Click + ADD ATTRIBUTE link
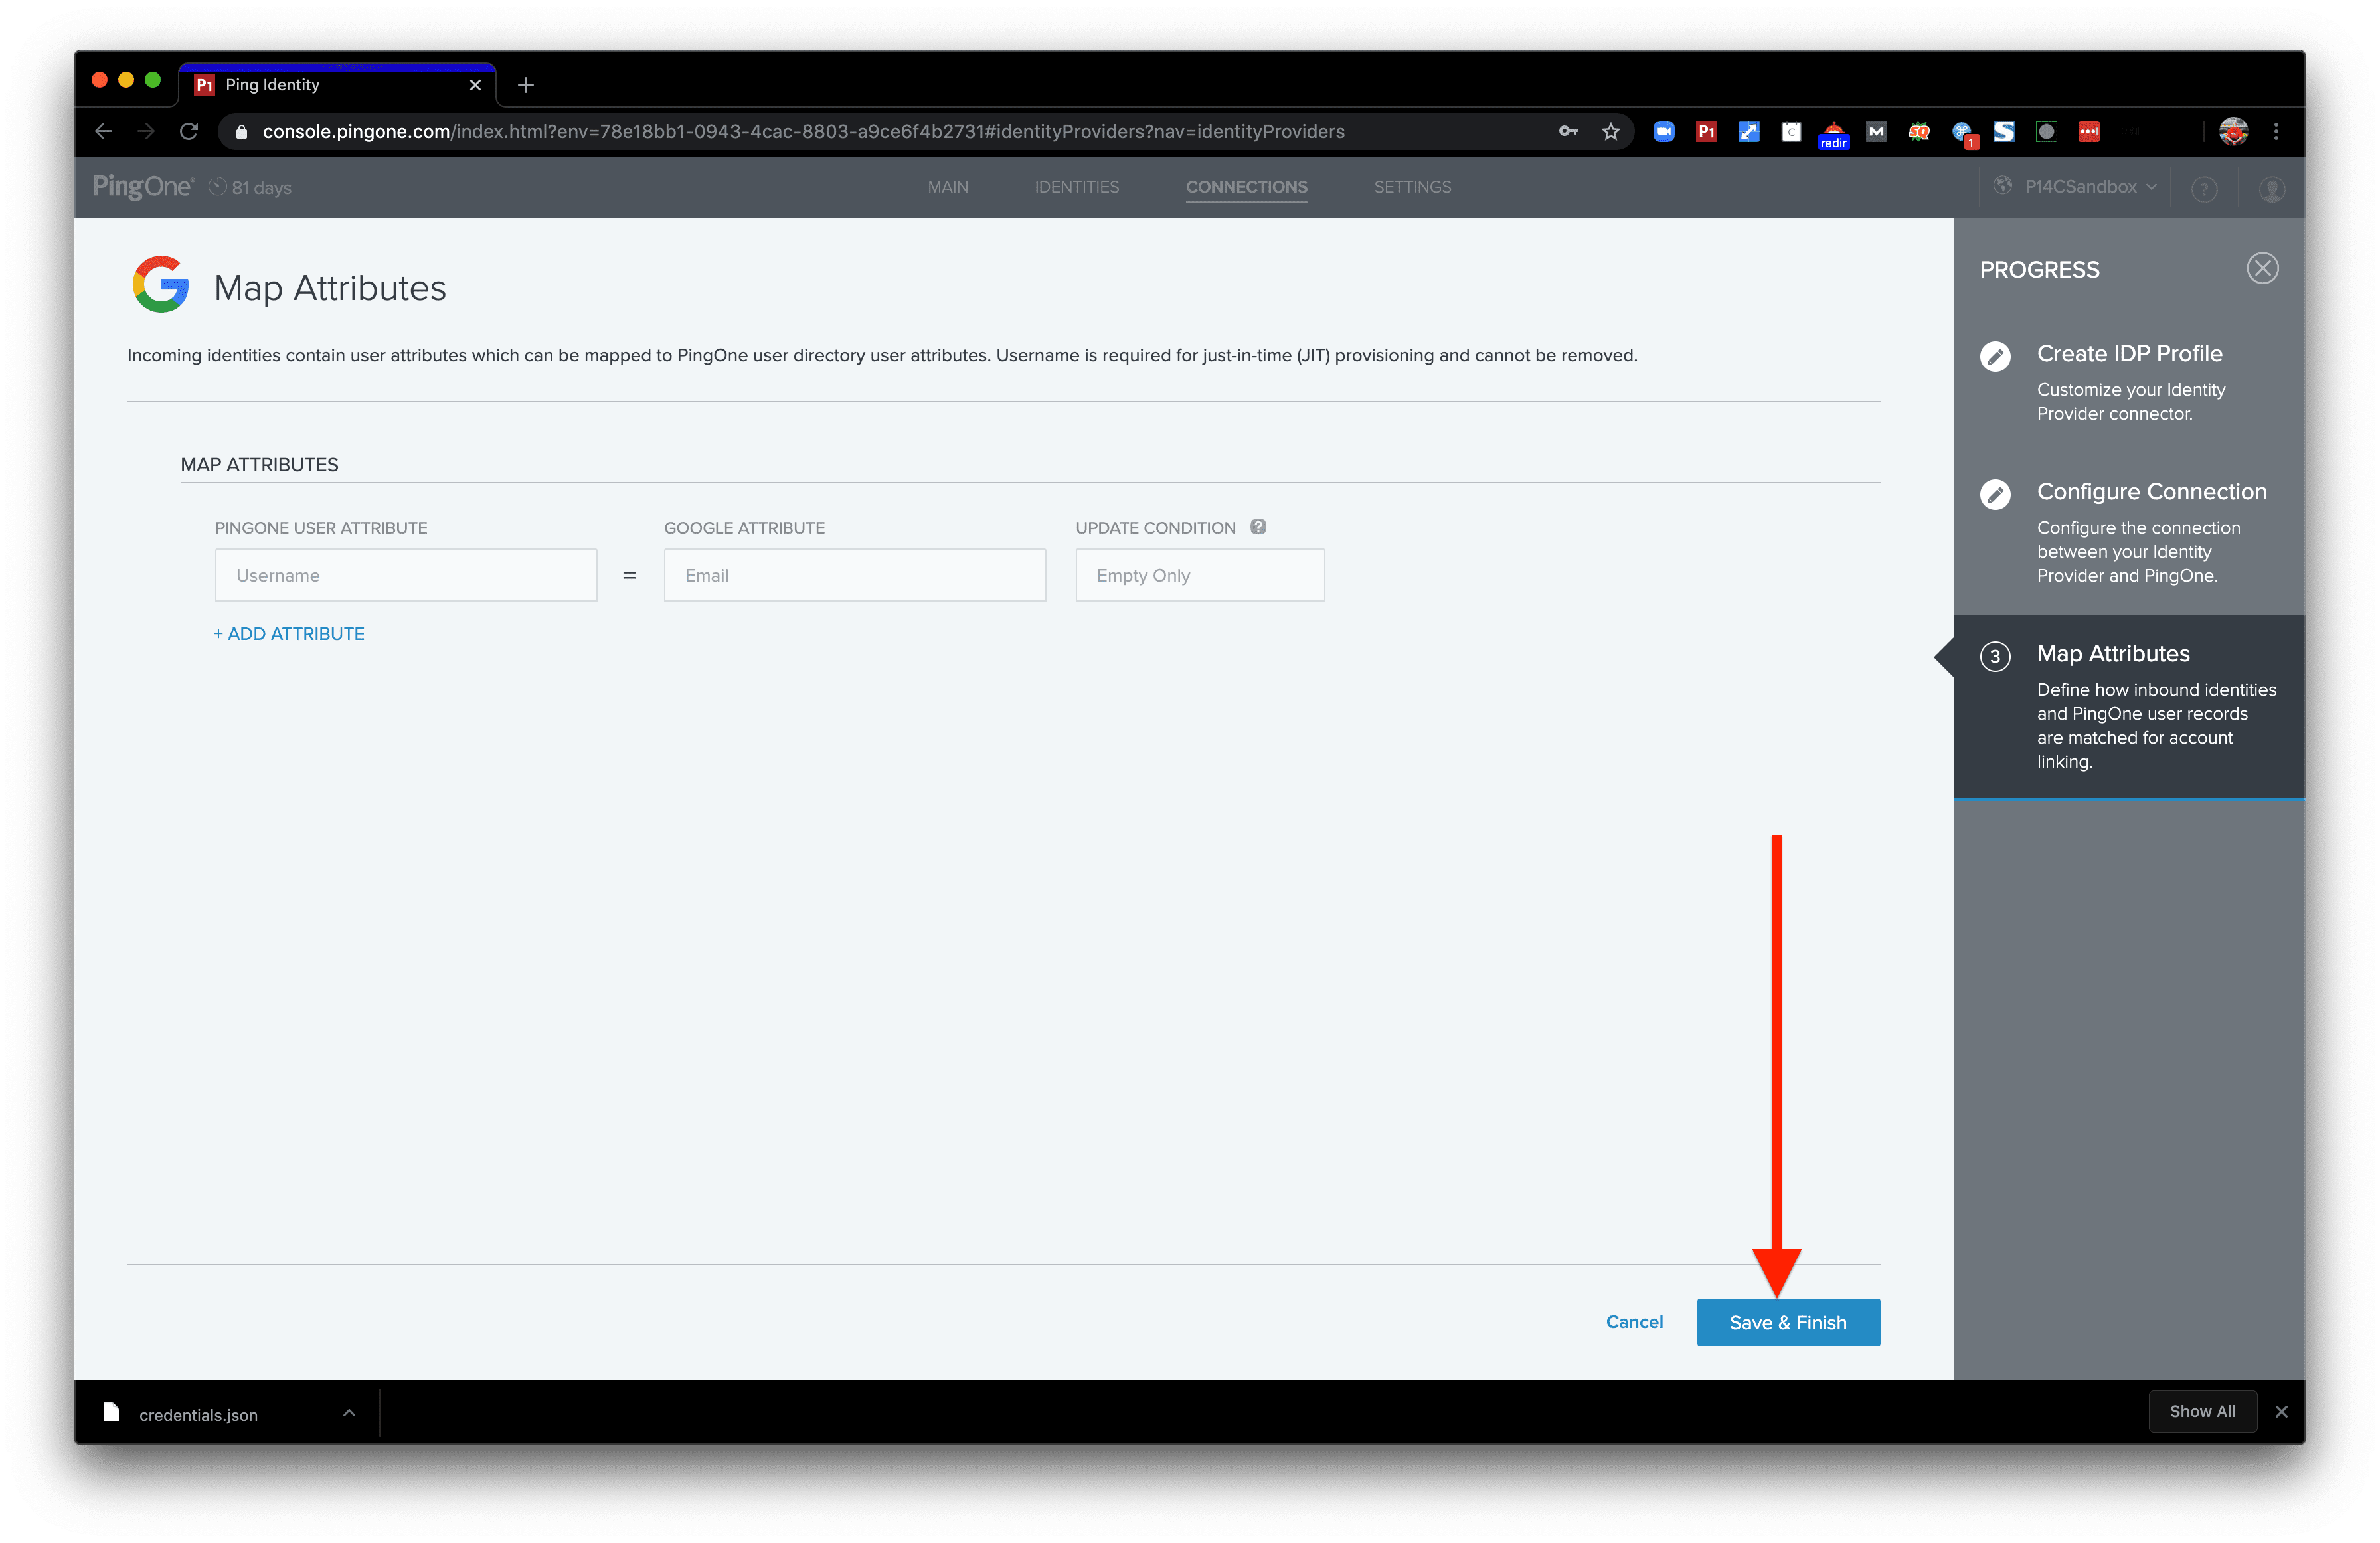 tap(289, 633)
